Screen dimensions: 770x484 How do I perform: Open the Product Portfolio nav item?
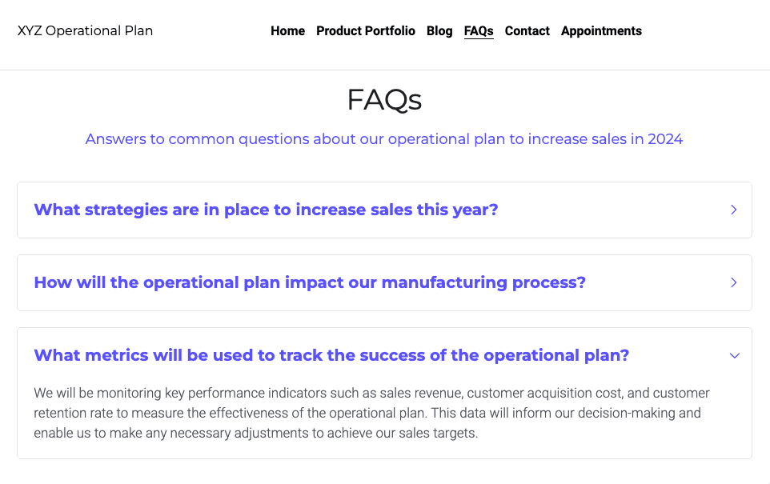tap(366, 31)
